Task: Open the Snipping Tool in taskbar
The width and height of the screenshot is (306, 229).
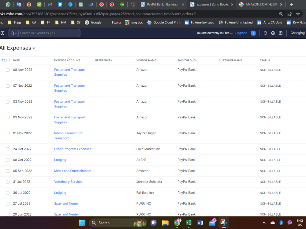Action: pos(224,223)
